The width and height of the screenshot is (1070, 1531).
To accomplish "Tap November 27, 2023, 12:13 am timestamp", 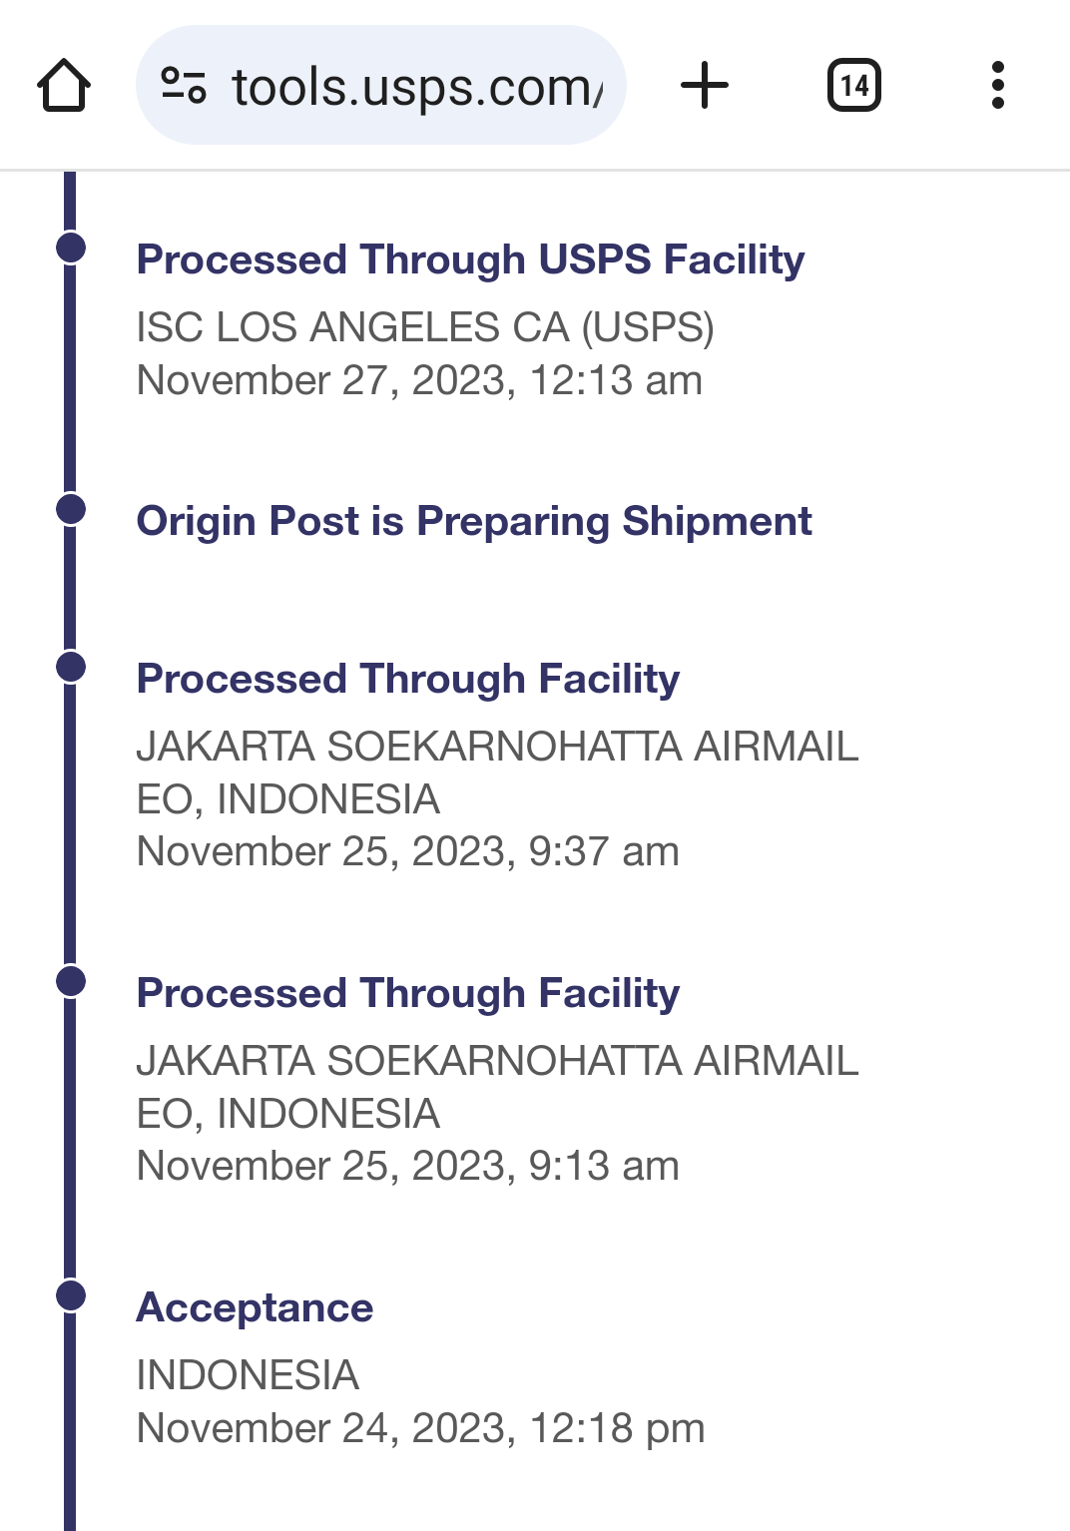I will [x=419, y=380].
